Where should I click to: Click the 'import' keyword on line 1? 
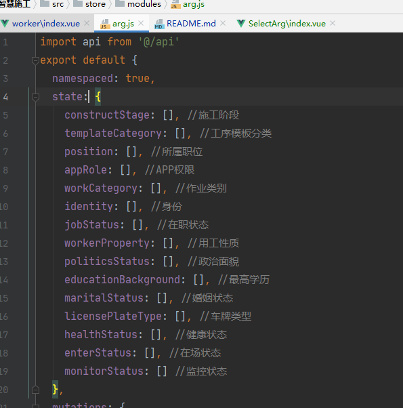[58, 42]
